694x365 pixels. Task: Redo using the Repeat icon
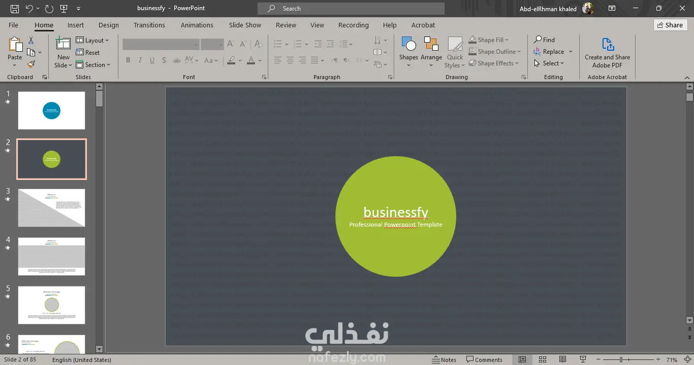(49, 9)
